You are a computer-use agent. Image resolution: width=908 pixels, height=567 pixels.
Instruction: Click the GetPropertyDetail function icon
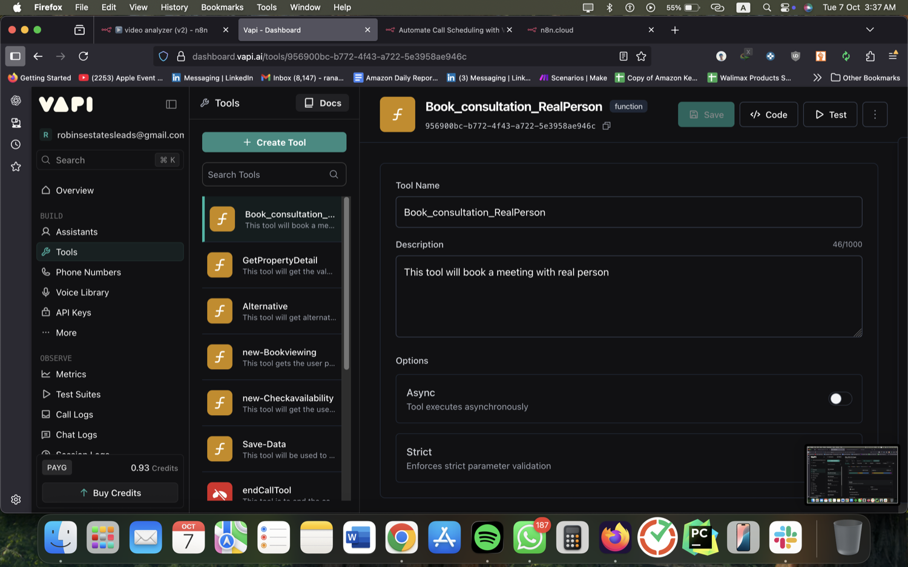pos(220,265)
